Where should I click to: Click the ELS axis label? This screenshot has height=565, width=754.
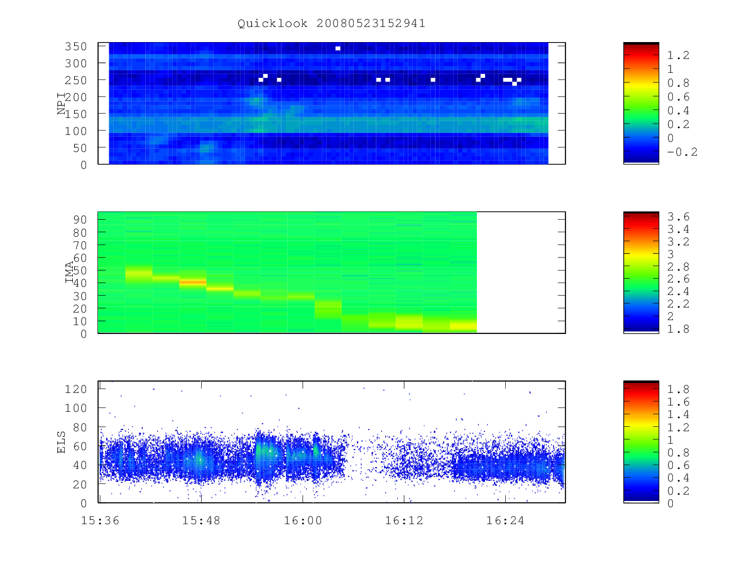click(62, 443)
